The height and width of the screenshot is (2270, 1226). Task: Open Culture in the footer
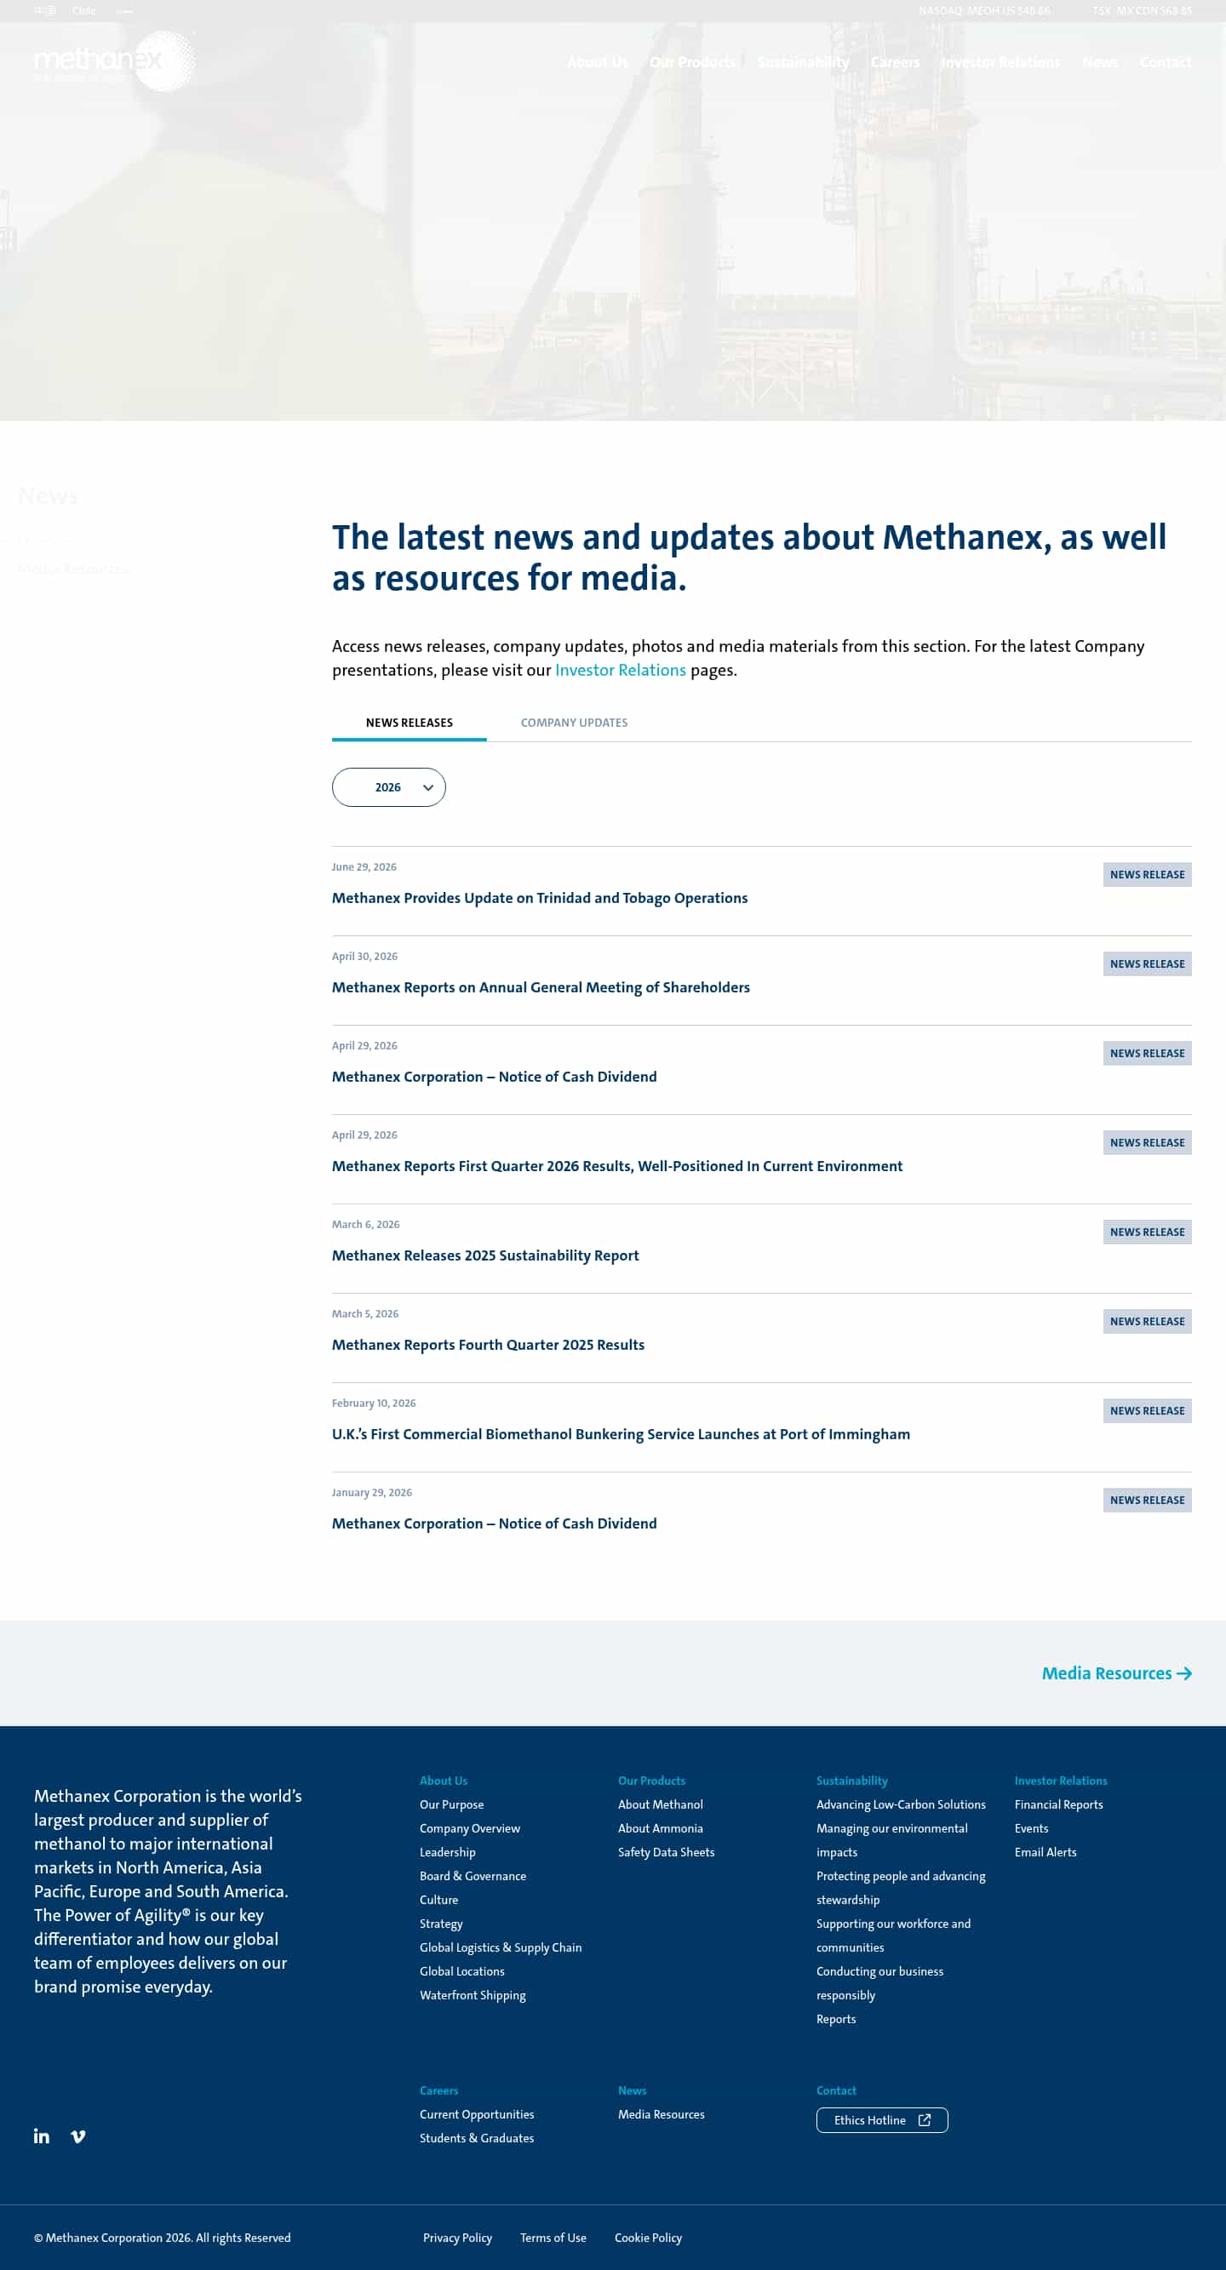click(438, 1900)
